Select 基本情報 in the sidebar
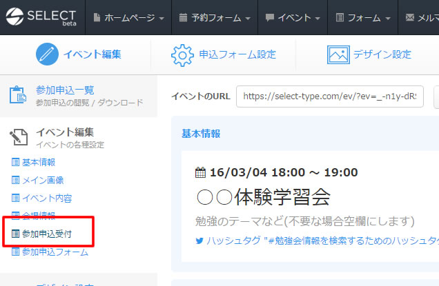The width and height of the screenshot is (439, 286). pos(38,162)
